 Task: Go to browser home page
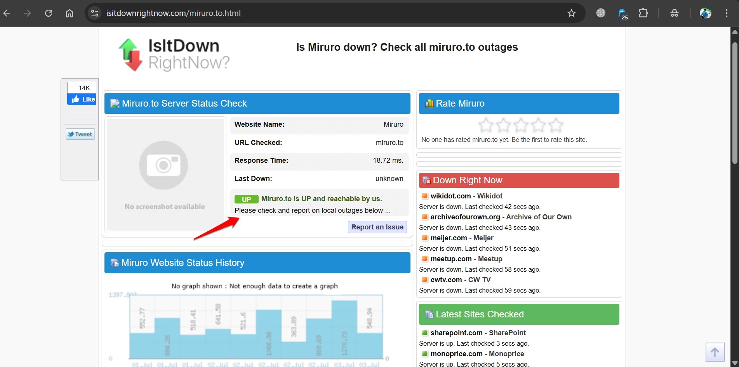[x=69, y=13]
